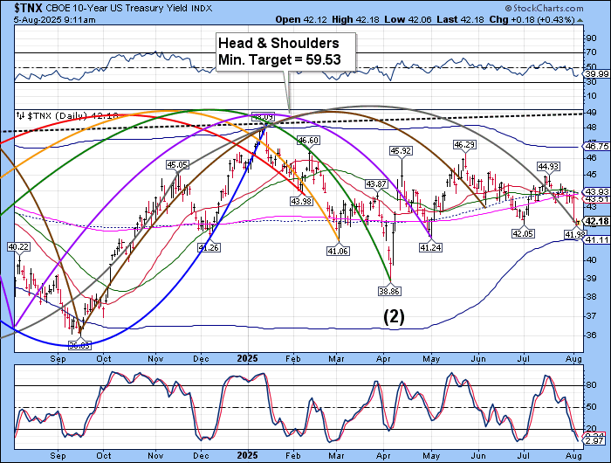Select the 46.75 upper band value tag
Image resolution: width=611 pixels, height=463 pixels.
pos(596,148)
